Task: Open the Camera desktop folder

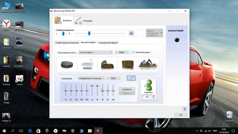Action: tap(6, 80)
